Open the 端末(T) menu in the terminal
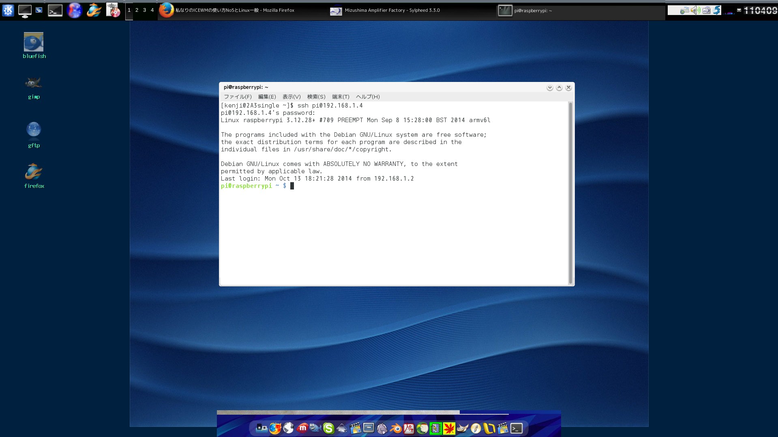 pyautogui.click(x=340, y=97)
